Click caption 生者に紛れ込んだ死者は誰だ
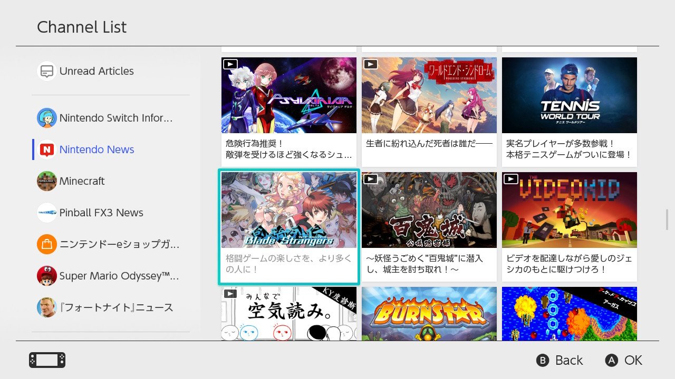Image resolution: width=675 pixels, height=379 pixels. coord(429,143)
